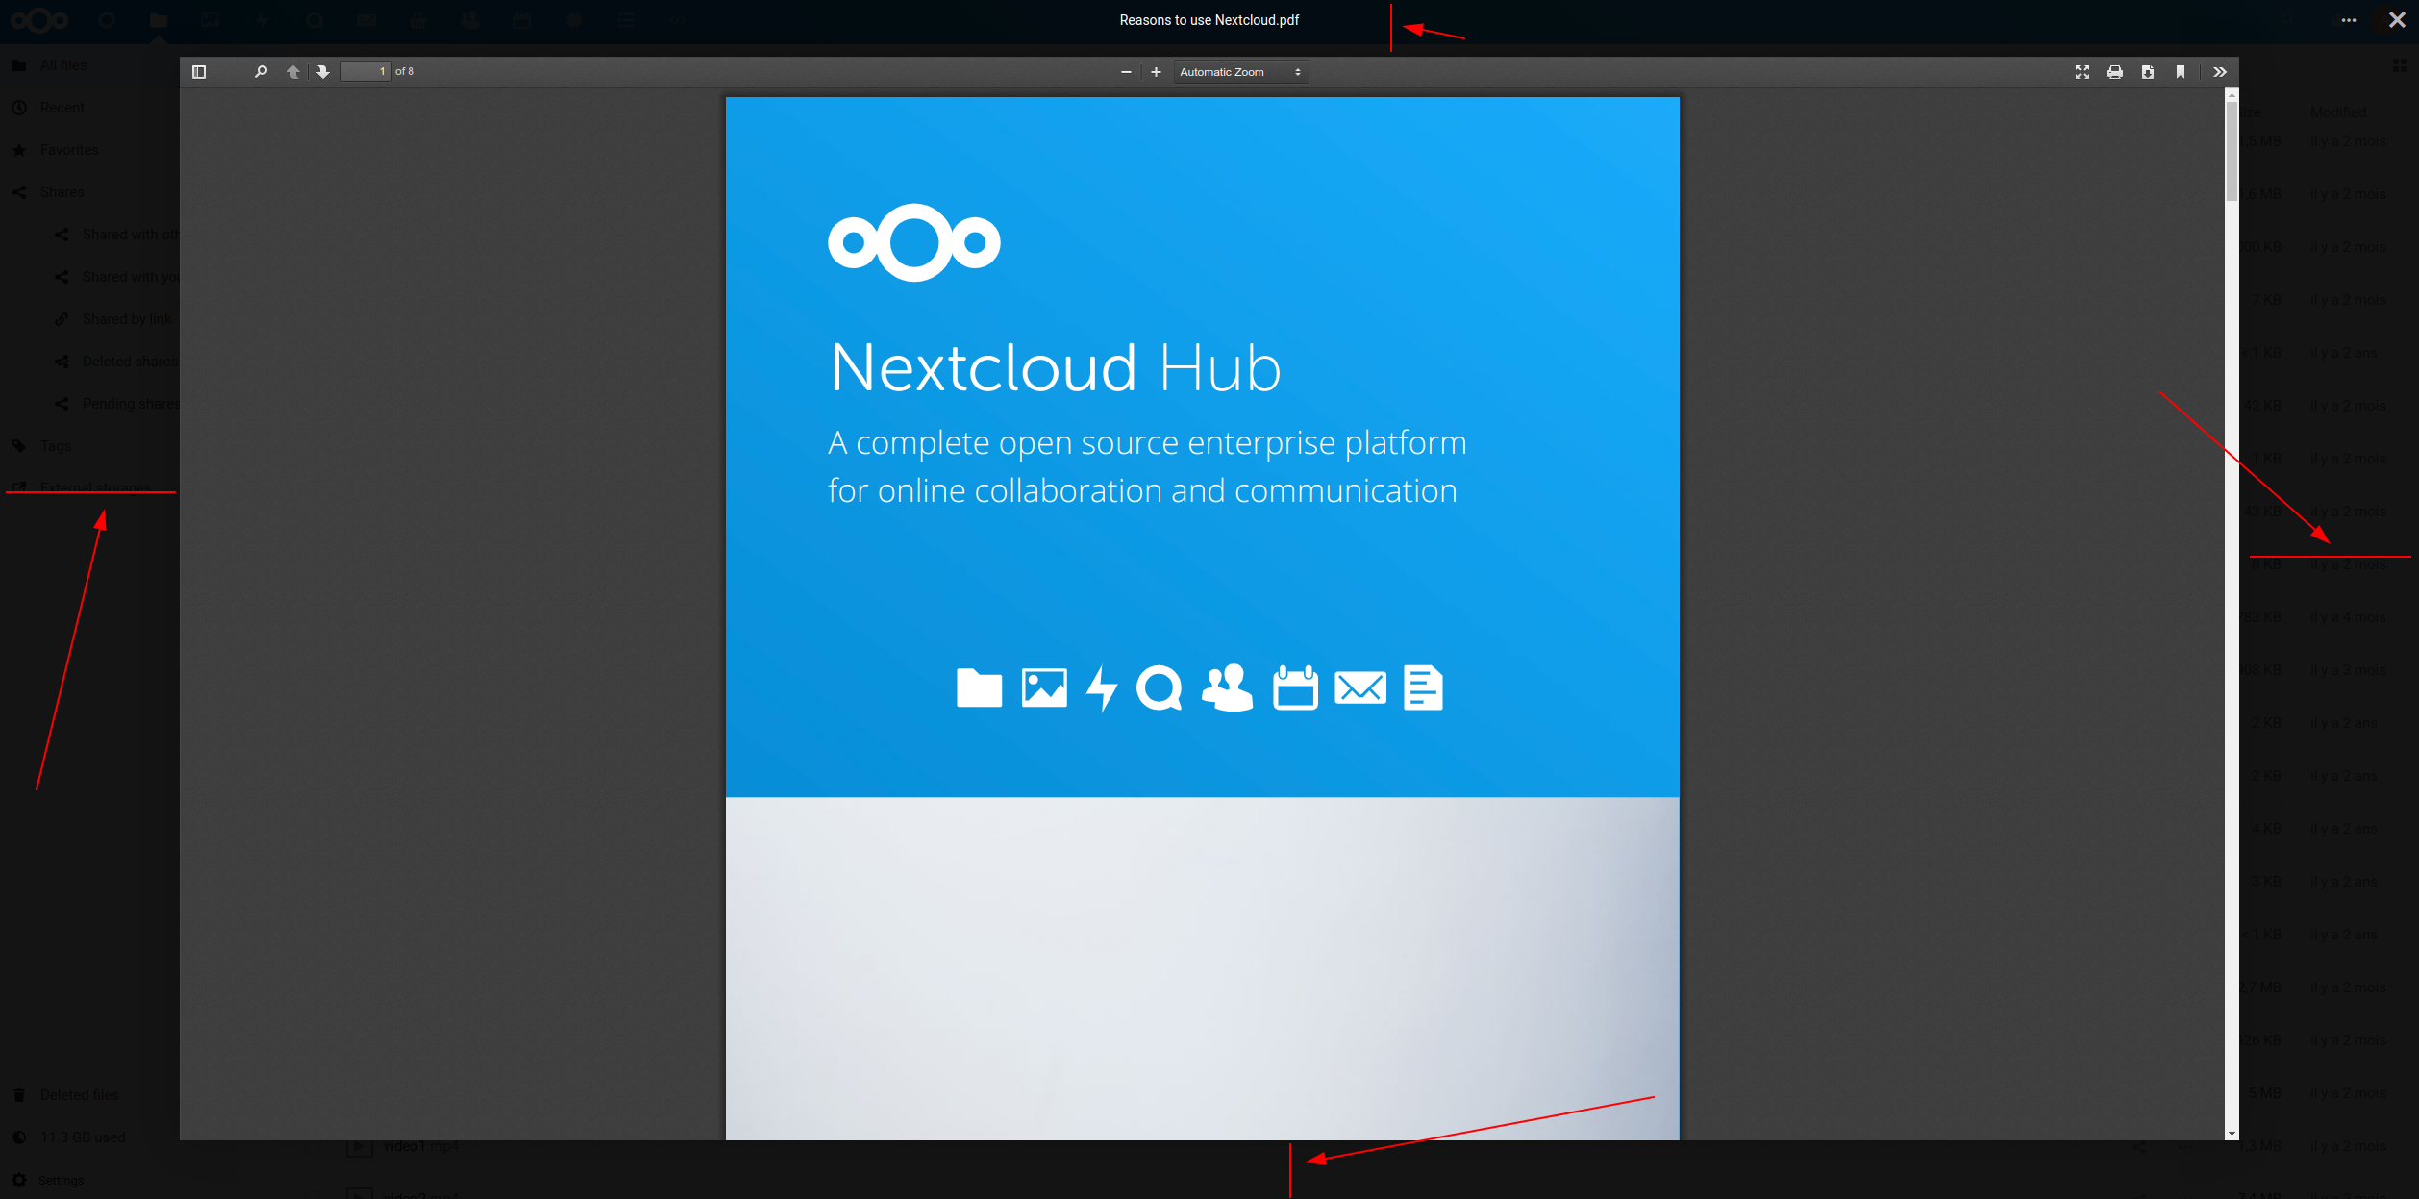This screenshot has height=1199, width=2419.
Task: Go to the previous PDF page
Action: click(x=293, y=72)
